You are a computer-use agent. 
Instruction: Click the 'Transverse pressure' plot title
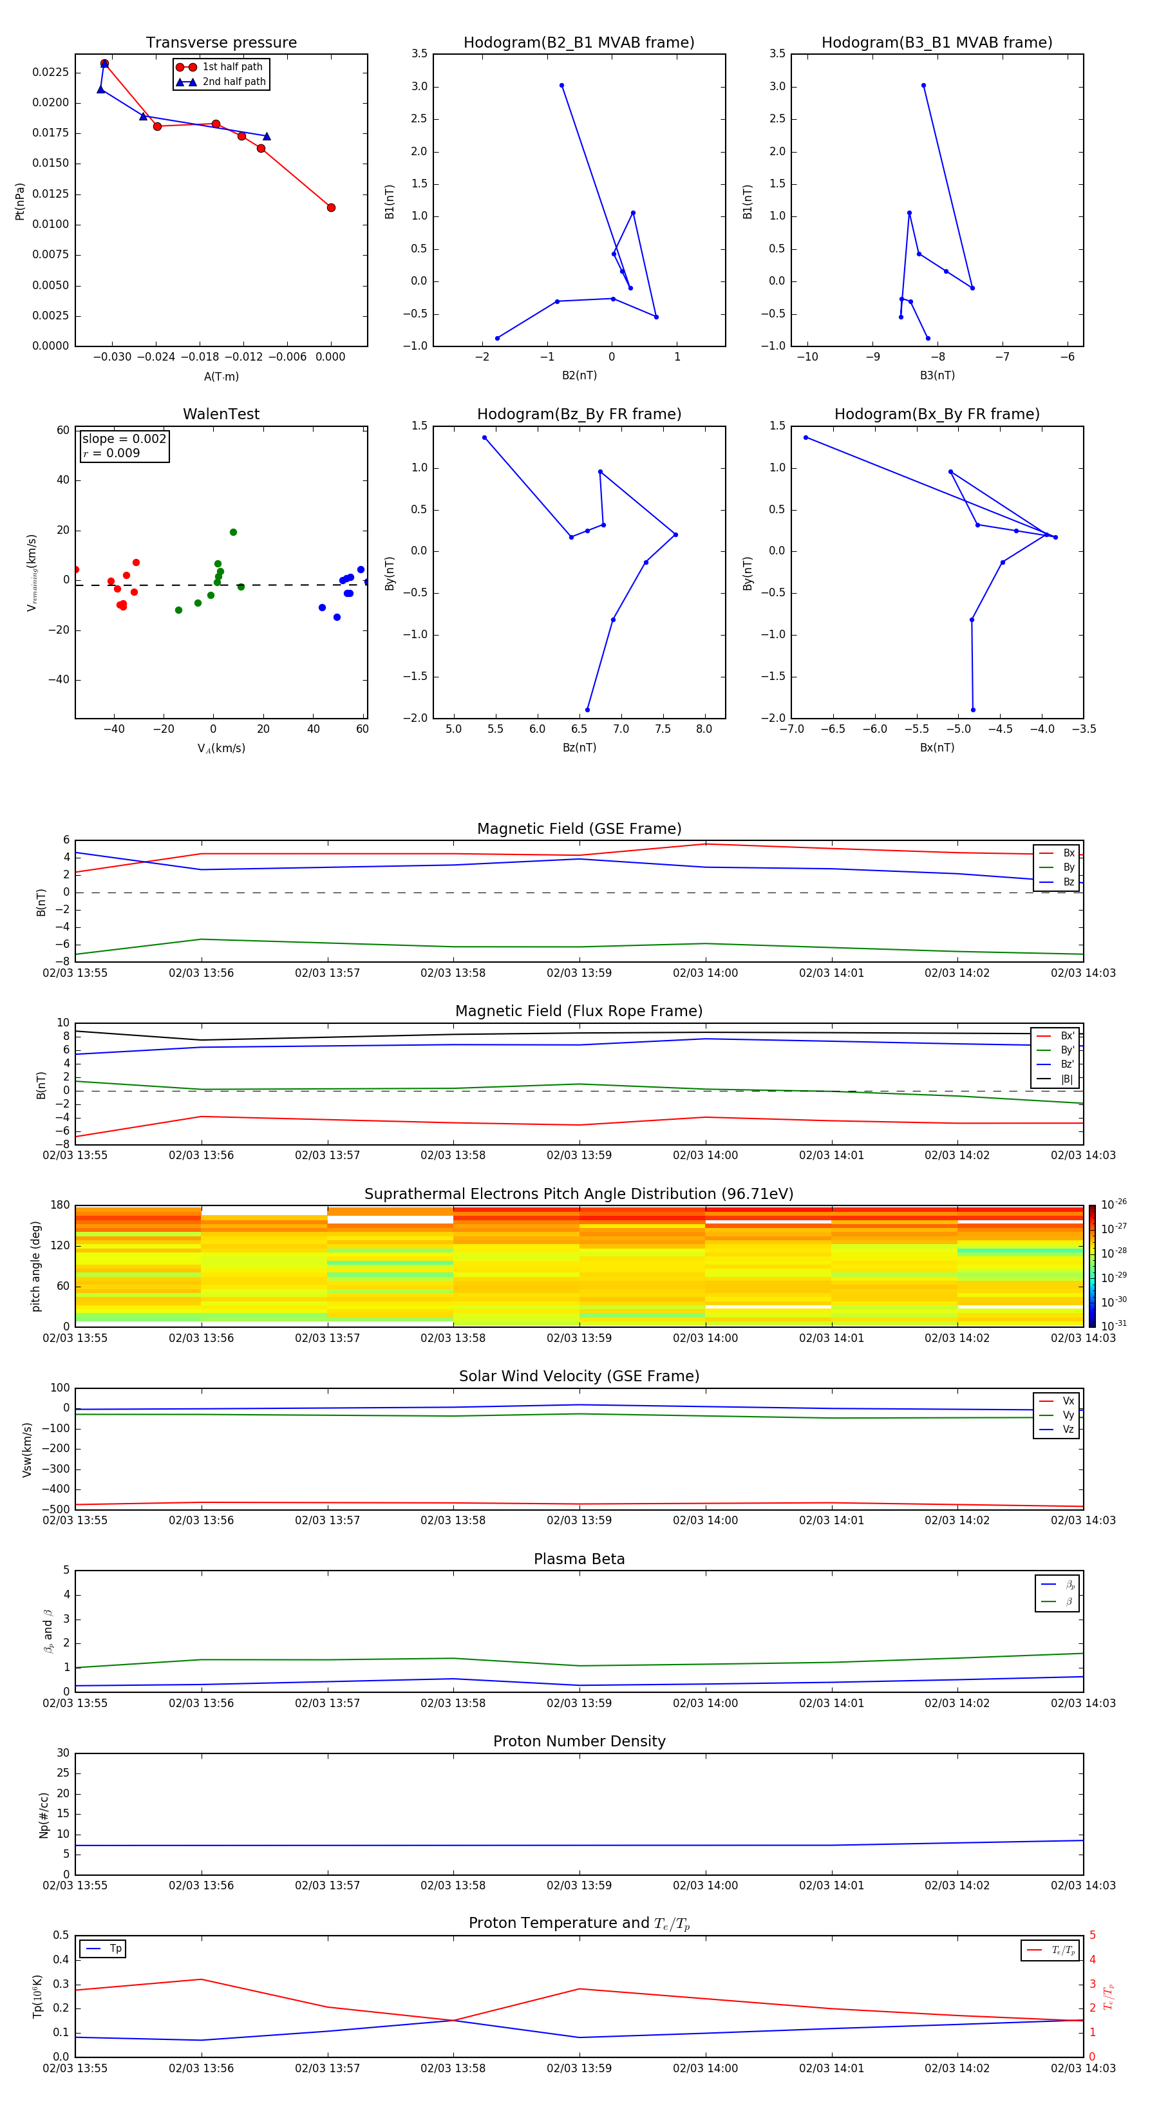pyautogui.click(x=221, y=43)
